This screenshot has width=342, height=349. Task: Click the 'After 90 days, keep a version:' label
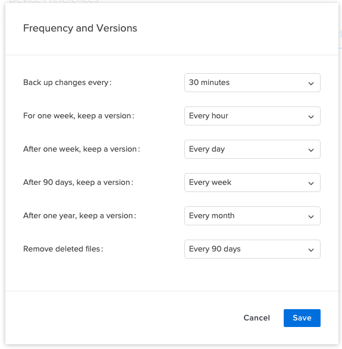[x=78, y=183]
